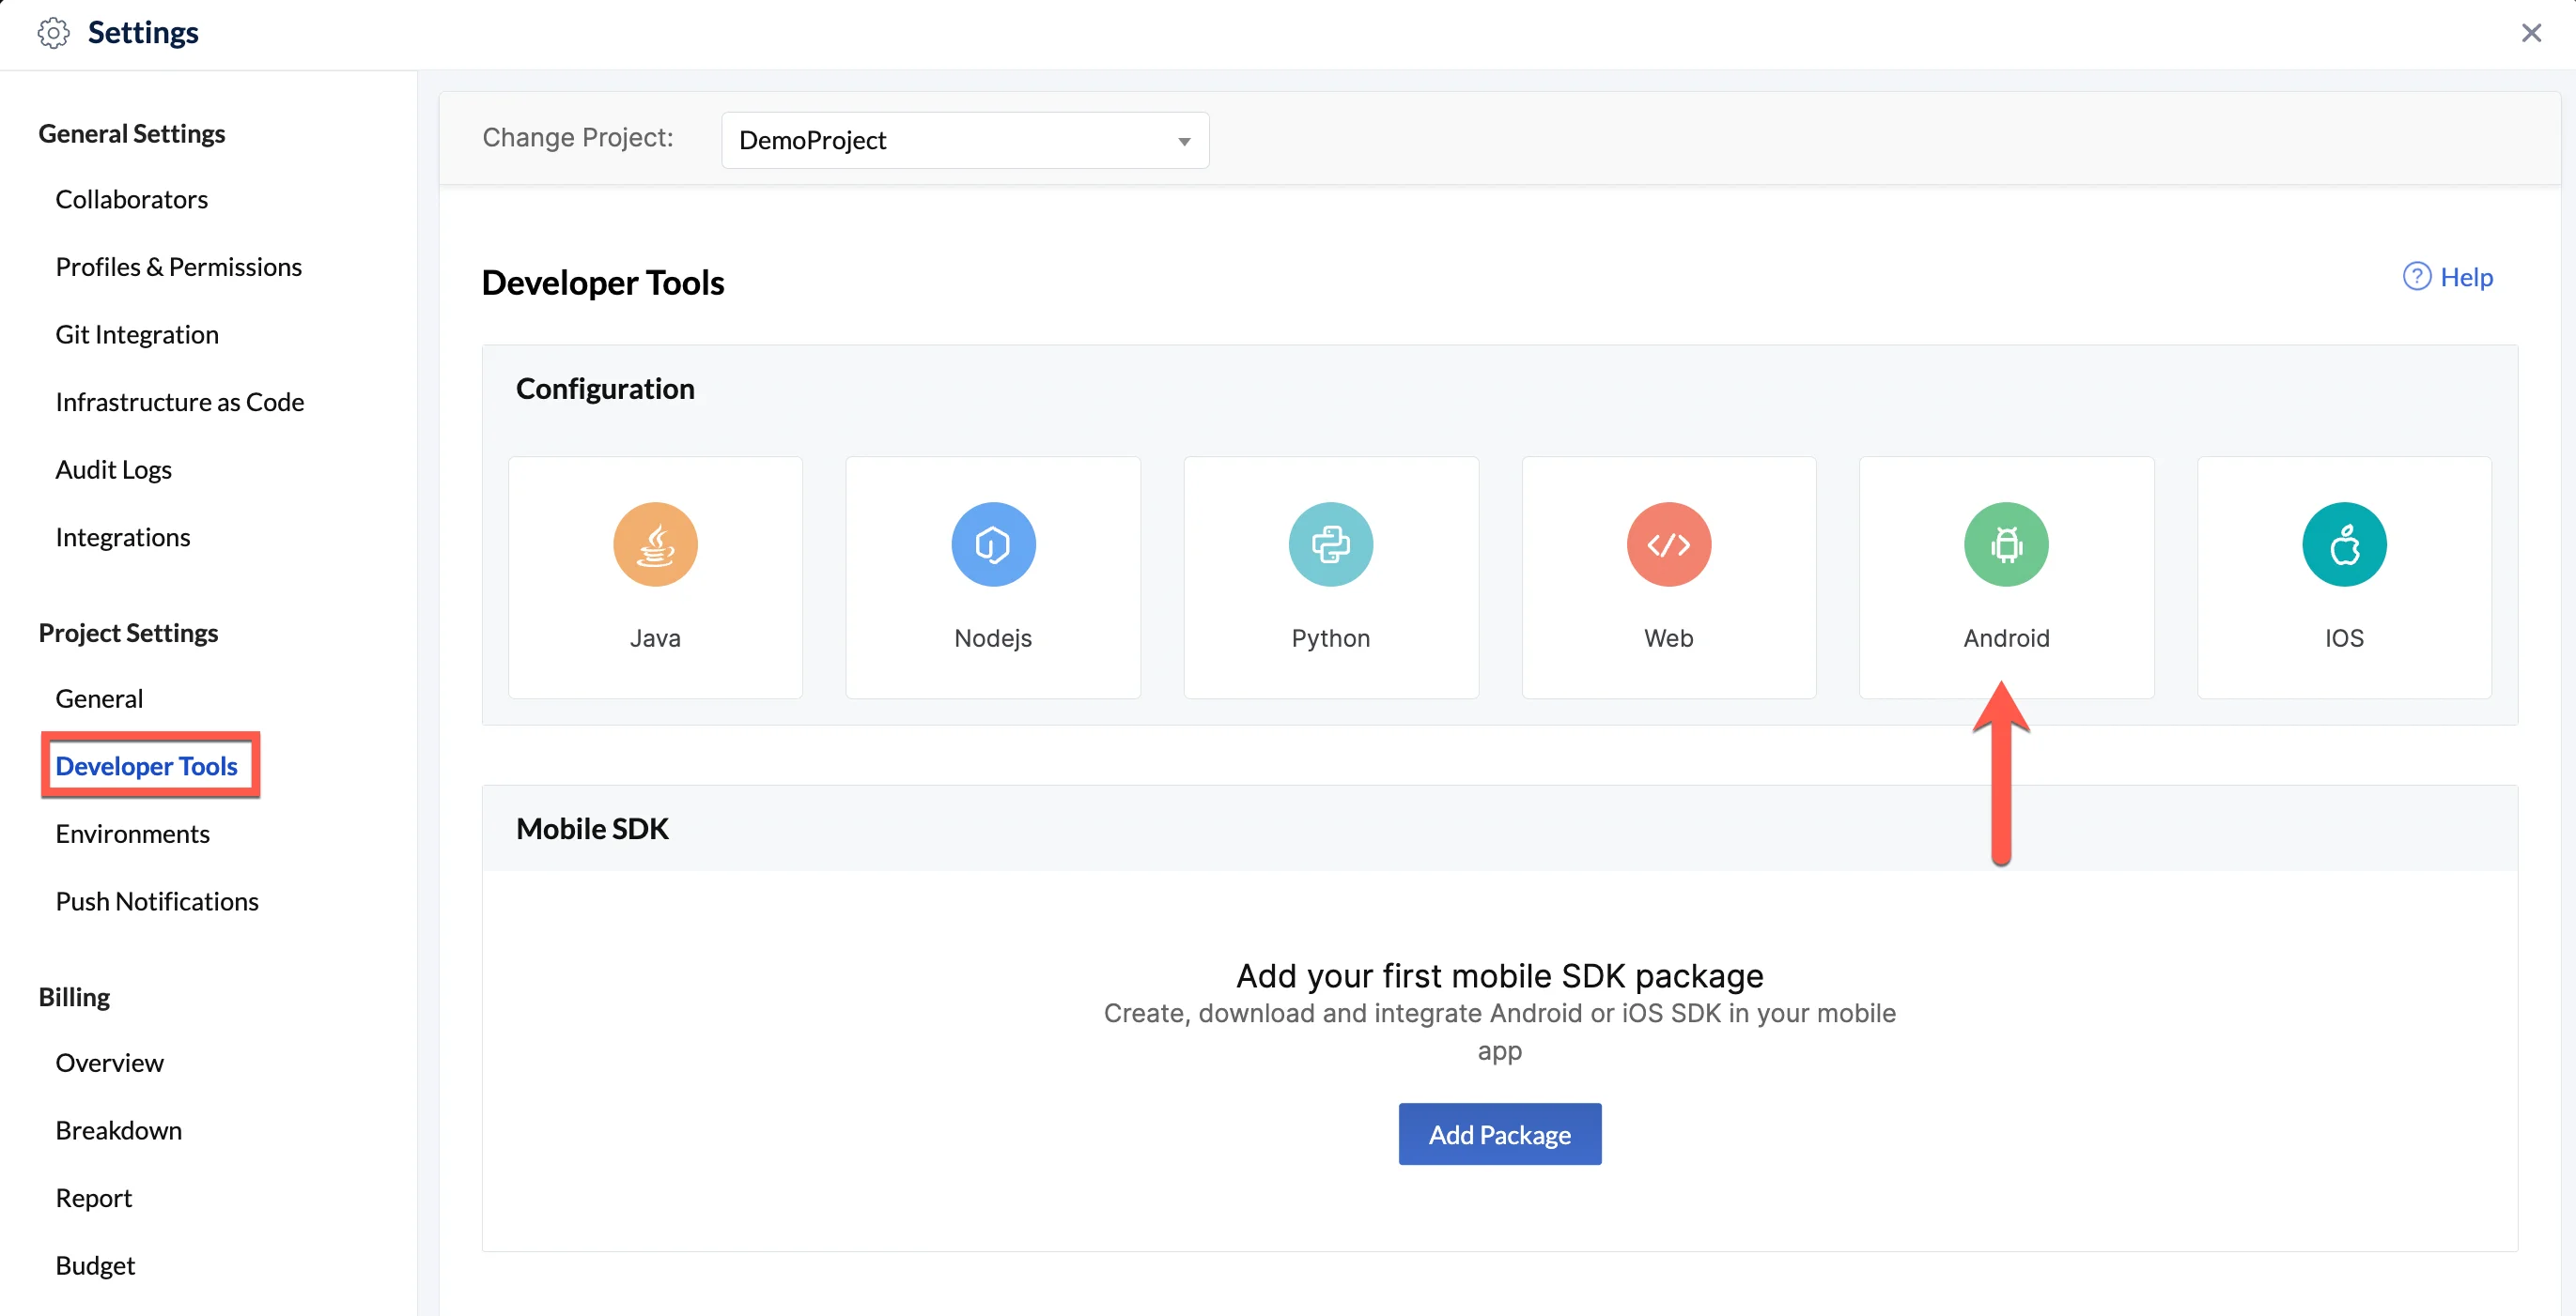
Task: Open Profiles & Permissions
Action: pyautogui.click(x=178, y=267)
